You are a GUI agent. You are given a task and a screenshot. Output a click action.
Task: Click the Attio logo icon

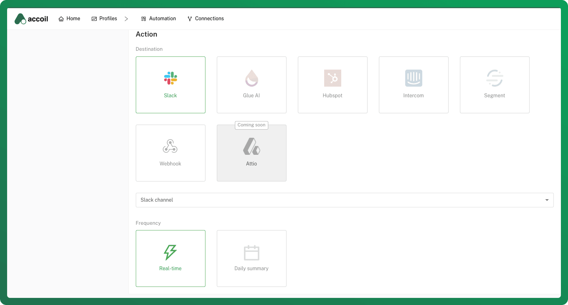[x=252, y=146]
